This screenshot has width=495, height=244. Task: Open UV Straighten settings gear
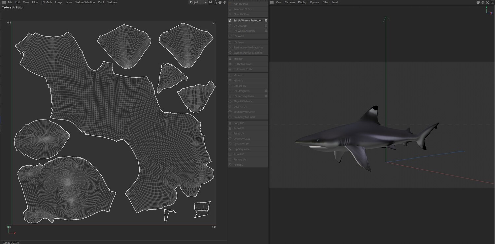(266, 91)
